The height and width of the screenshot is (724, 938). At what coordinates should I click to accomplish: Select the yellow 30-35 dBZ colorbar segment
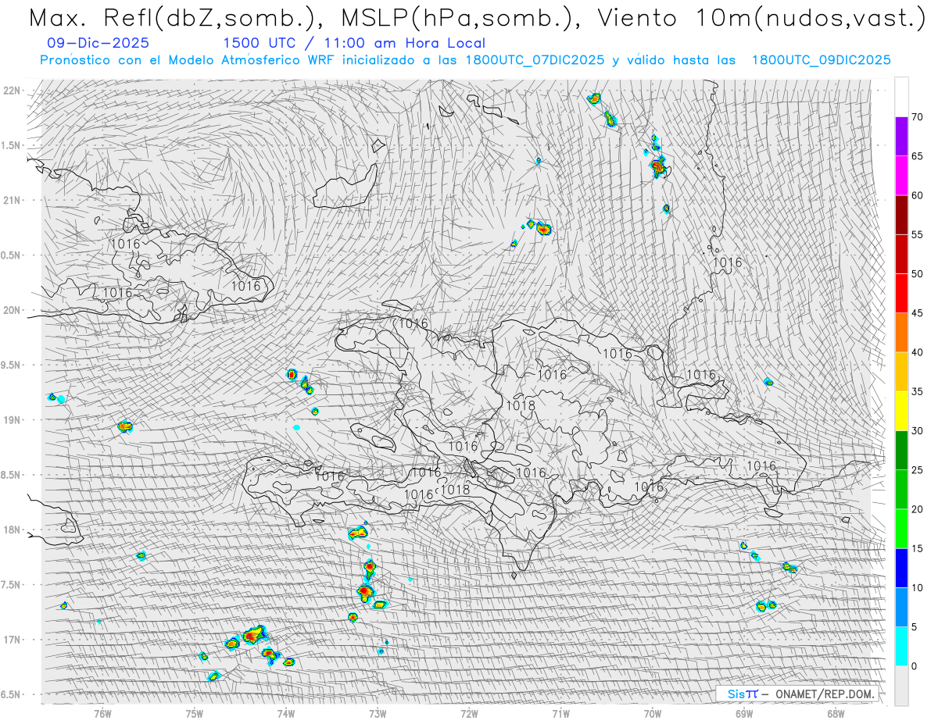[x=901, y=411]
